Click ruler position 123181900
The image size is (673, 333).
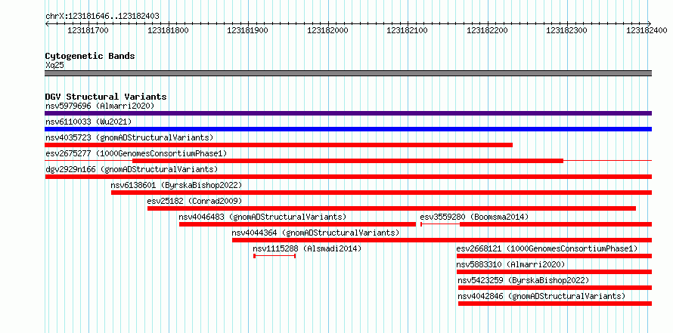[249, 31]
